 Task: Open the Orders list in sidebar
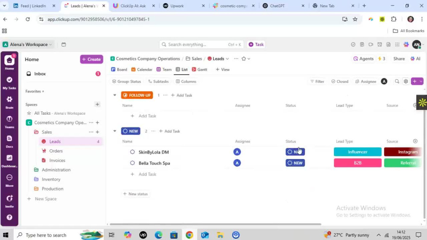pyautogui.click(x=56, y=151)
